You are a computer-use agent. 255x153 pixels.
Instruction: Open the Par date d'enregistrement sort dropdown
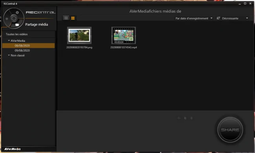pyautogui.click(x=194, y=18)
